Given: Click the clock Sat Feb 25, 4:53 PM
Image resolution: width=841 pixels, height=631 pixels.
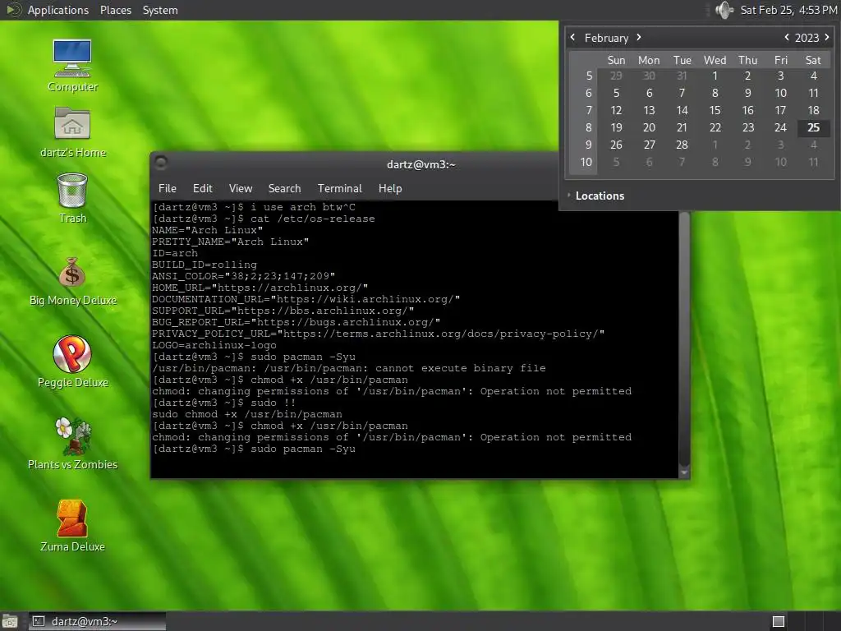Looking at the screenshot, I should 788,10.
